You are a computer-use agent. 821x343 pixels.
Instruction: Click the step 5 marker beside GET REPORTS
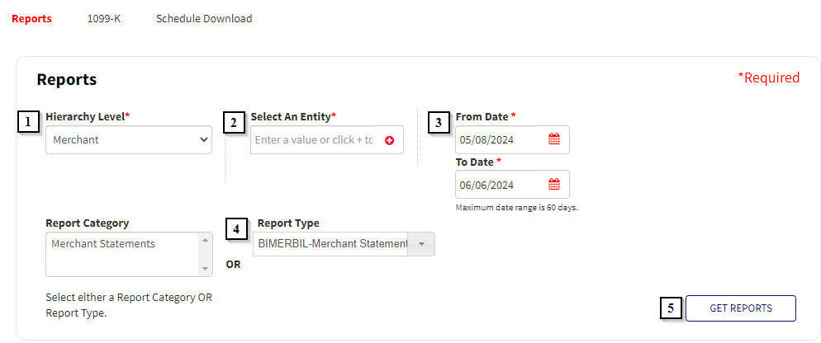tap(671, 308)
